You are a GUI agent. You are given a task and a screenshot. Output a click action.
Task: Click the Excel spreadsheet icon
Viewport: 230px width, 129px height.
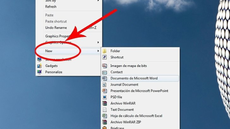click(104, 116)
